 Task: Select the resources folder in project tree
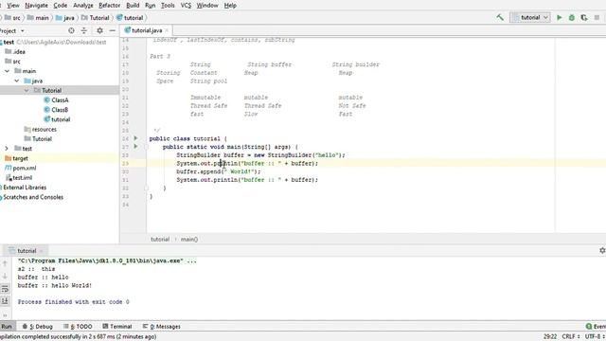click(40, 129)
